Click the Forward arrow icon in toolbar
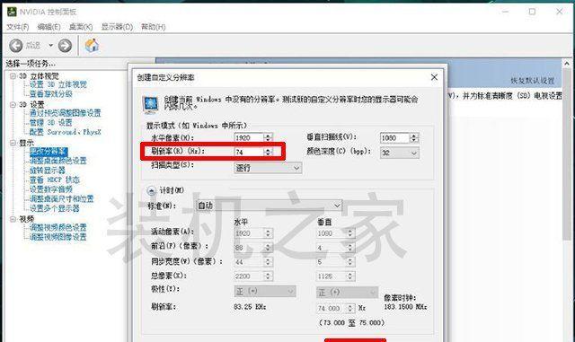The height and width of the screenshot is (342, 575). pos(65,46)
